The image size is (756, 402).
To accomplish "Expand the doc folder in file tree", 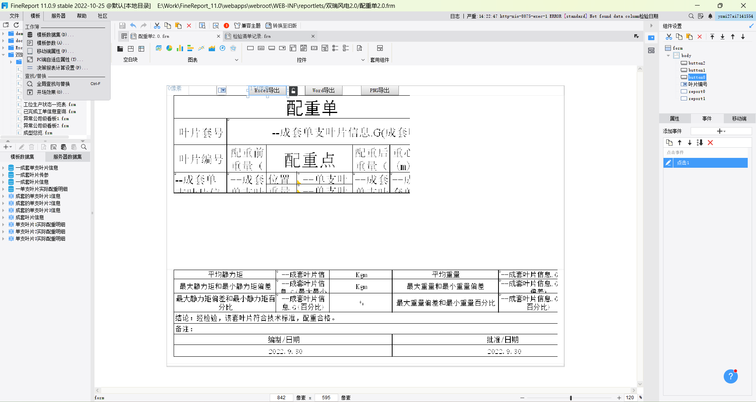I will pos(3,41).
